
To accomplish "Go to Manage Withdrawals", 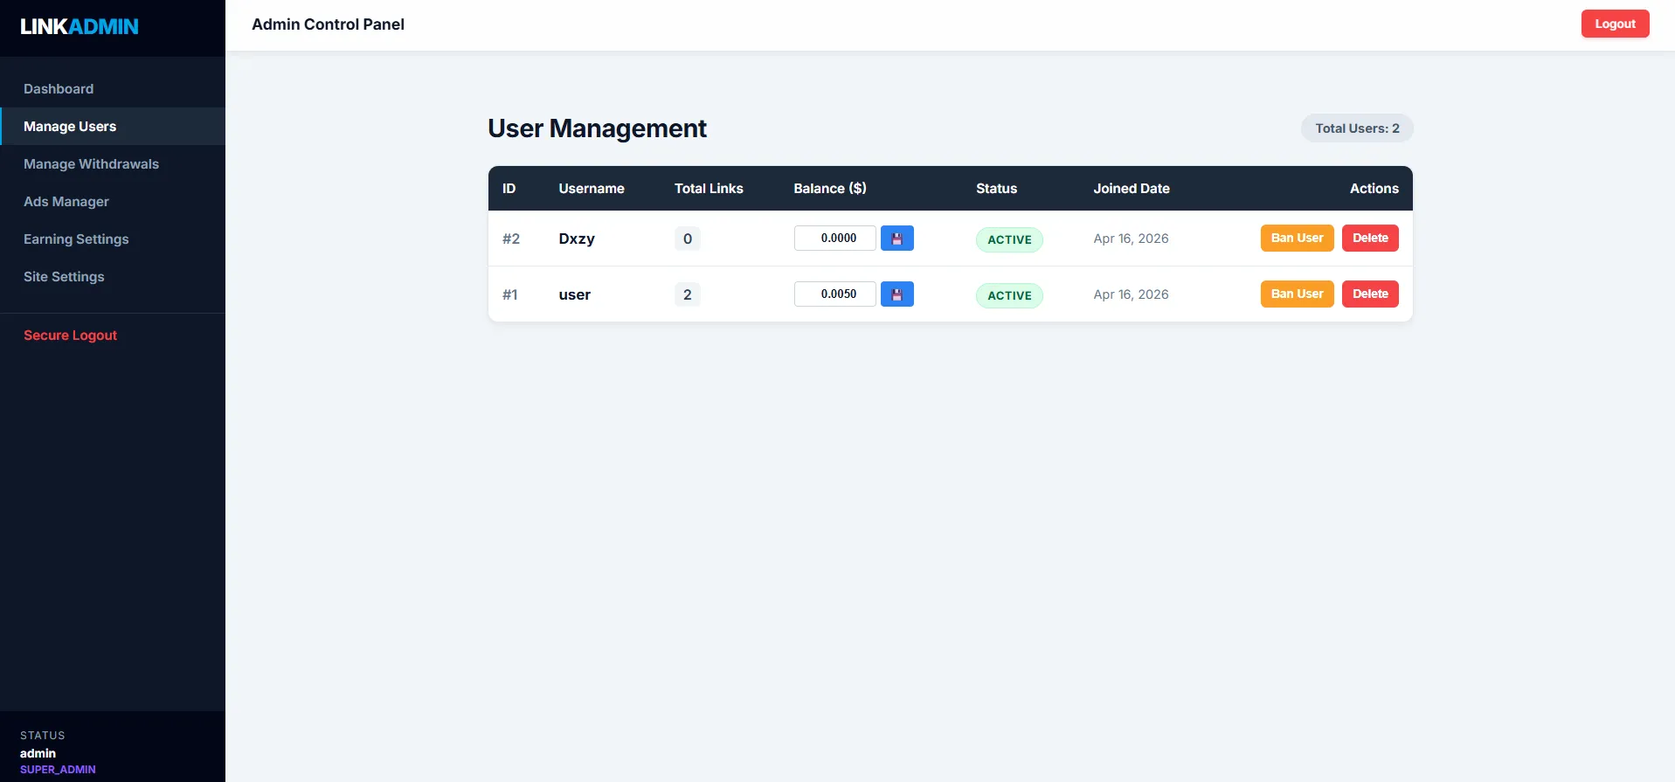I will pos(91,164).
